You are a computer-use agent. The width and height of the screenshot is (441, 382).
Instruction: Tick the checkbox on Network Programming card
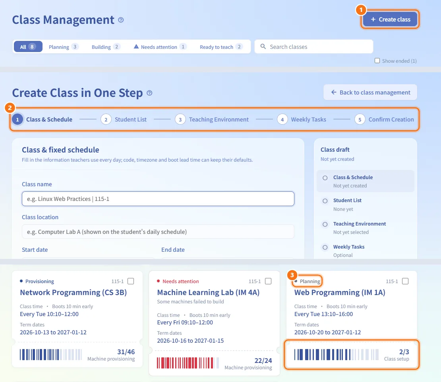[131, 281]
